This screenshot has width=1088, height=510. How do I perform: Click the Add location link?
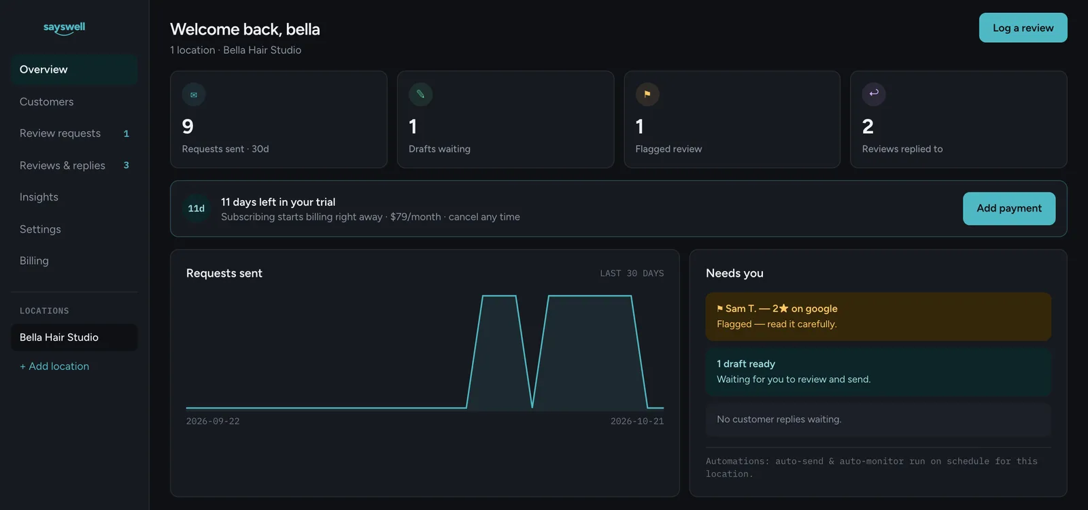[54, 366]
